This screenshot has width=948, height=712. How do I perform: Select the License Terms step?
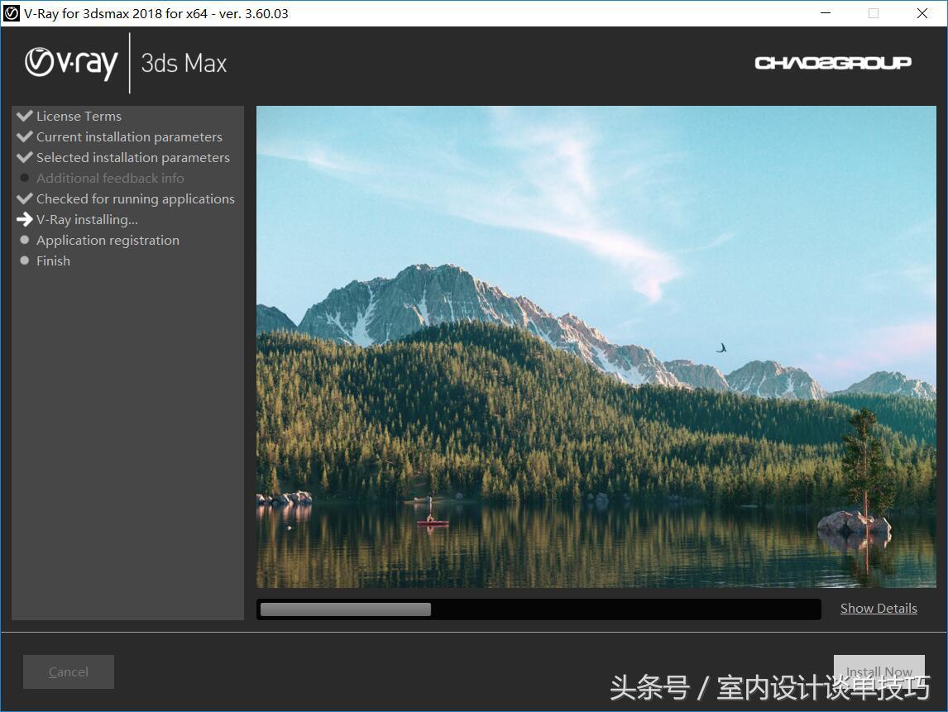(79, 116)
